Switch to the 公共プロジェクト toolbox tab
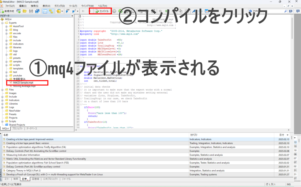 pyautogui.click(x=51, y=179)
